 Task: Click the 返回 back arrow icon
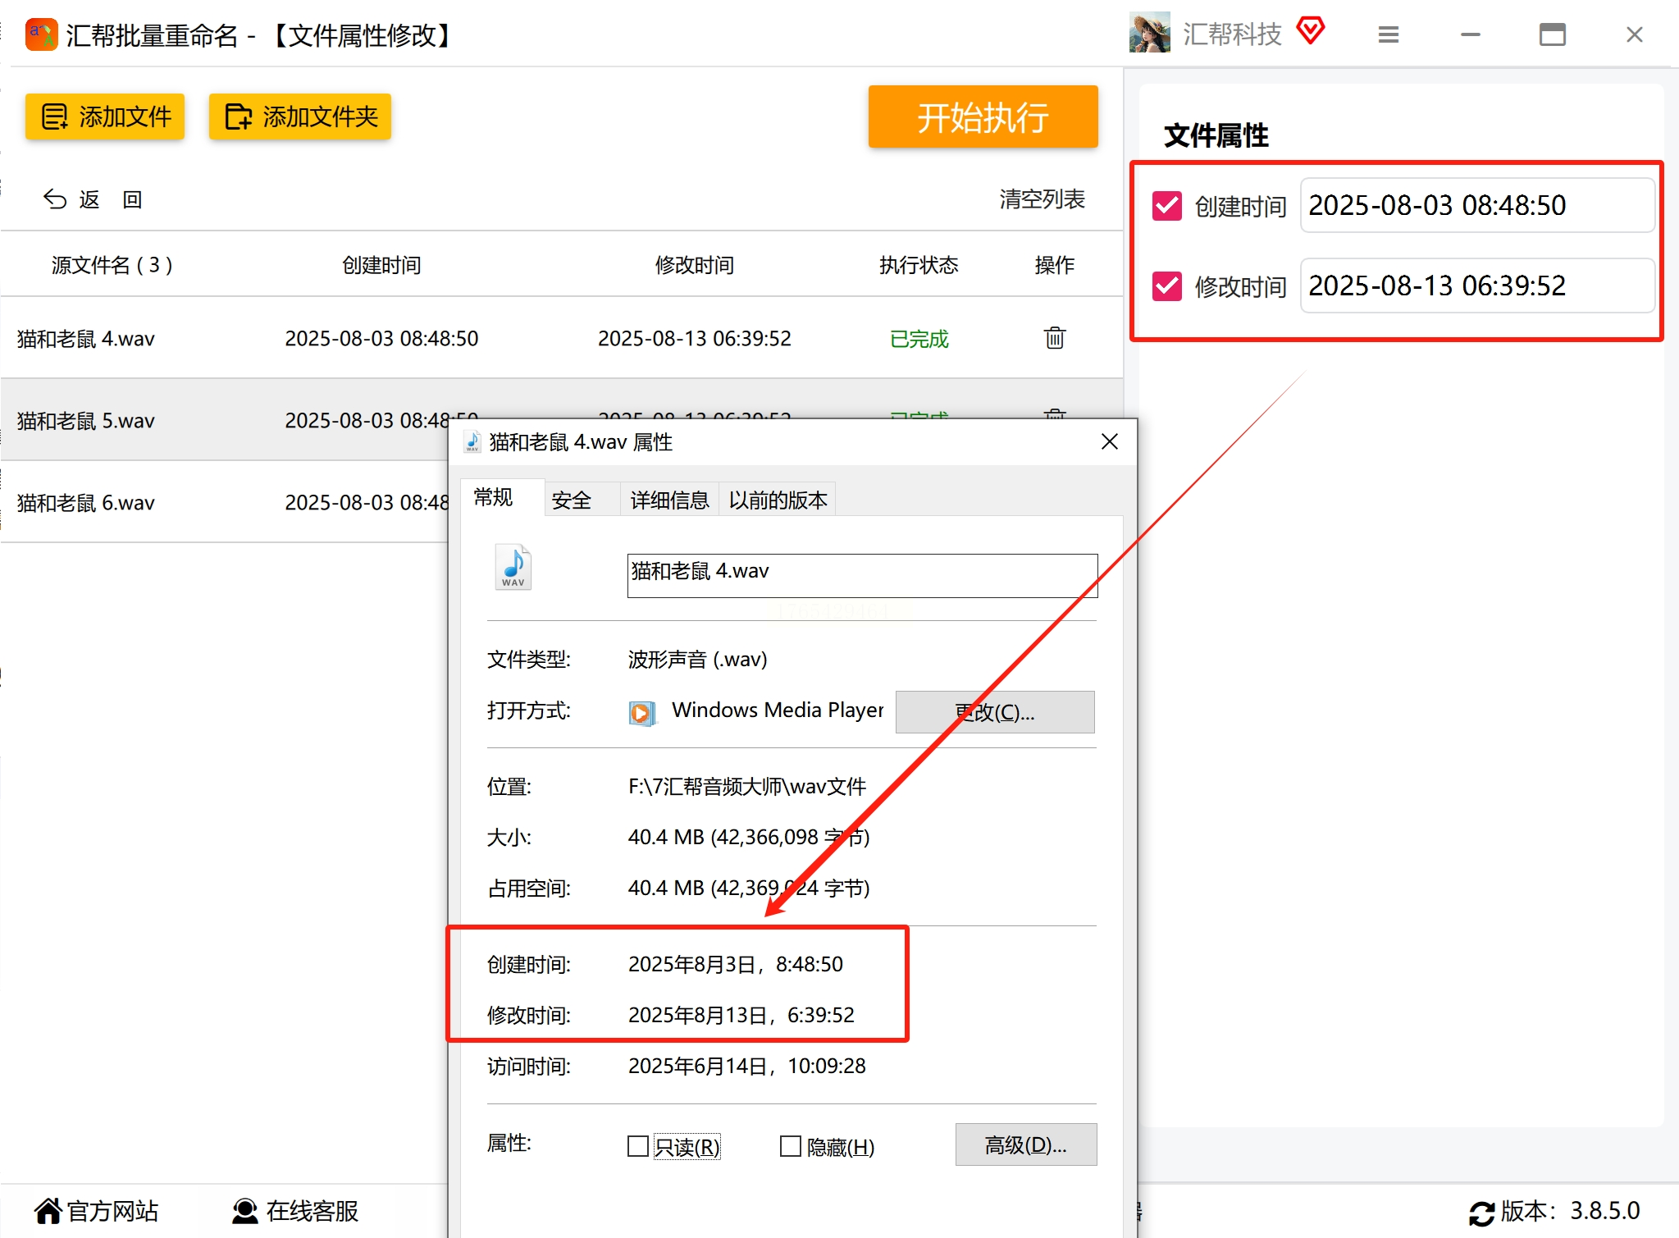tap(55, 199)
